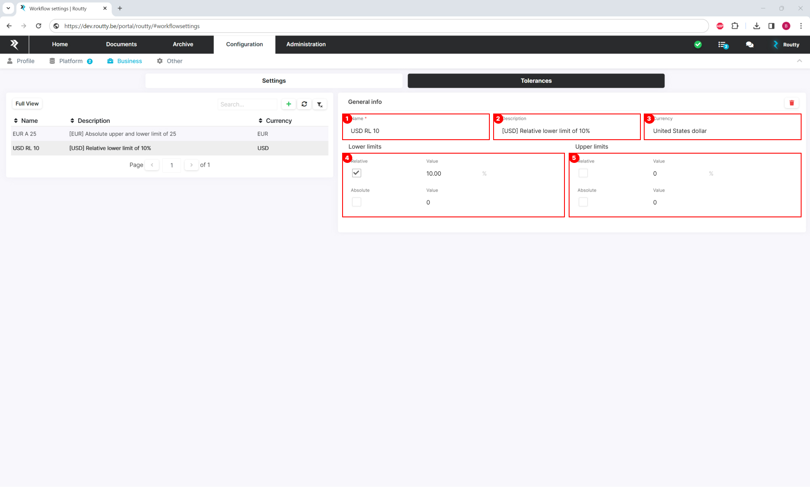Check the lower limits Absolute checkbox
The width and height of the screenshot is (810, 487).
pyautogui.click(x=356, y=202)
